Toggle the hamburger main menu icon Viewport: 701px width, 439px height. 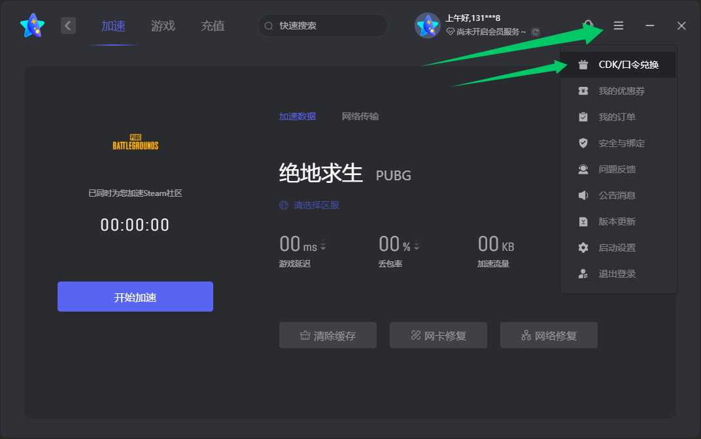619,25
